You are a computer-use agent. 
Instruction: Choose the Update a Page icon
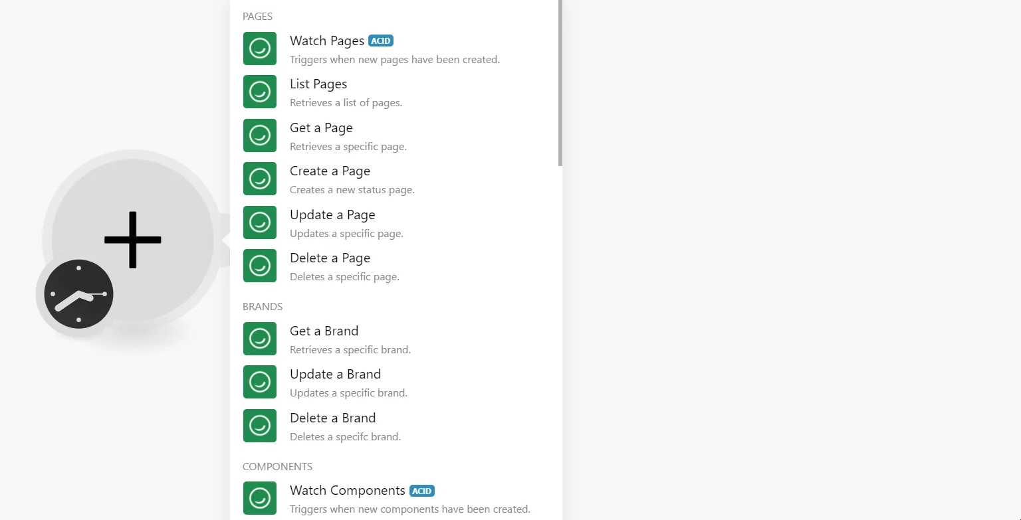(260, 222)
